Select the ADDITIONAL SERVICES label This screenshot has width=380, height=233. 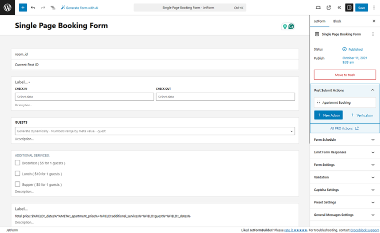(32, 155)
